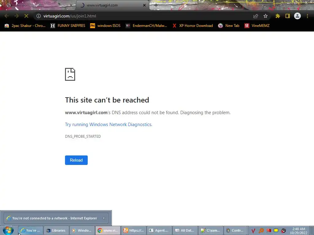Click the Reload button on the error page
Viewport: 314px width, 235px height.
pos(76,160)
